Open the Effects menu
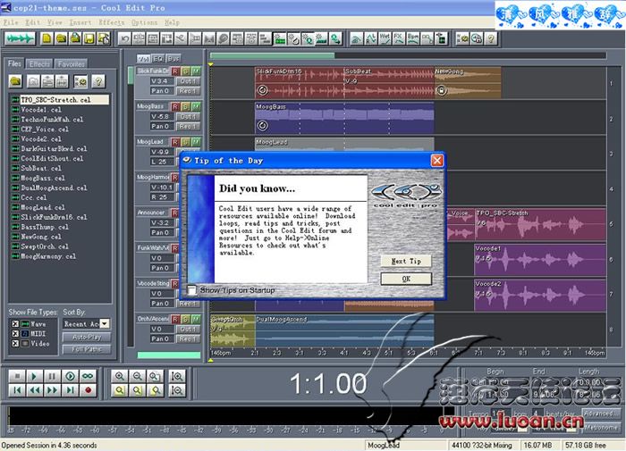This screenshot has width=626, height=451. 112,22
